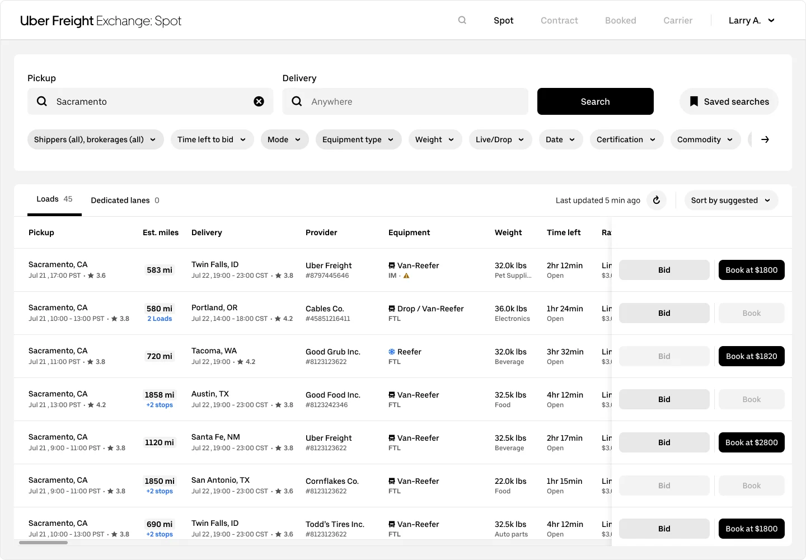Viewport: 806px width, 560px height.
Task: Book the Tacoma load at $1820
Action: [x=751, y=356]
